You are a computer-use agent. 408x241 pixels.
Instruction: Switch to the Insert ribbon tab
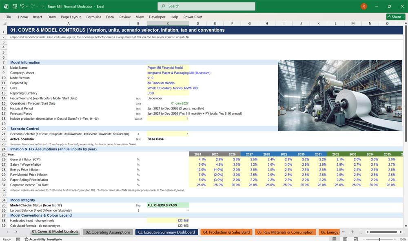(x=38, y=17)
